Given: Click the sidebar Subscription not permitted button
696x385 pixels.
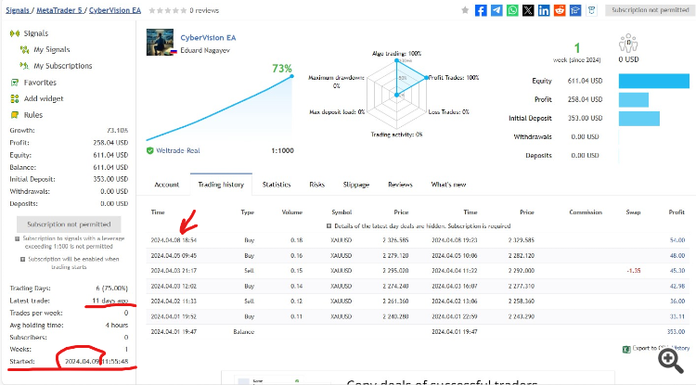Looking at the screenshot, I should [x=69, y=225].
